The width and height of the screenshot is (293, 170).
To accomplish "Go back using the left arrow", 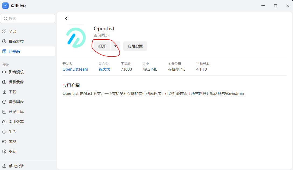I will 66,19.
